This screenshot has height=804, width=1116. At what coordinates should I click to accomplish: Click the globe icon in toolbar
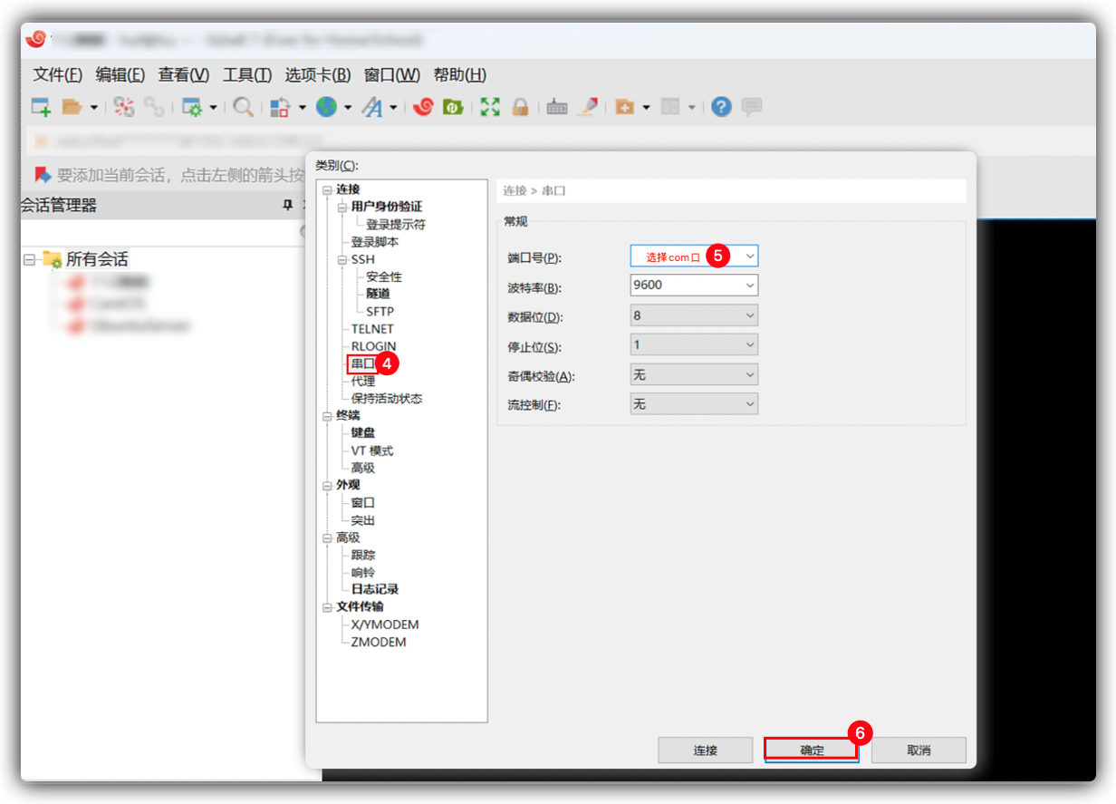tap(326, 107)
